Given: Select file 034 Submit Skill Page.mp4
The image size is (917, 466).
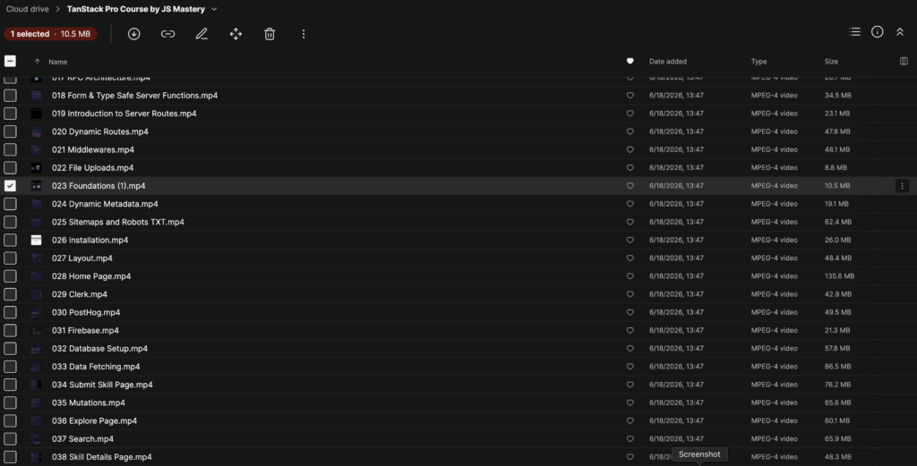Looking at the screenshot, I should [102, 385].
